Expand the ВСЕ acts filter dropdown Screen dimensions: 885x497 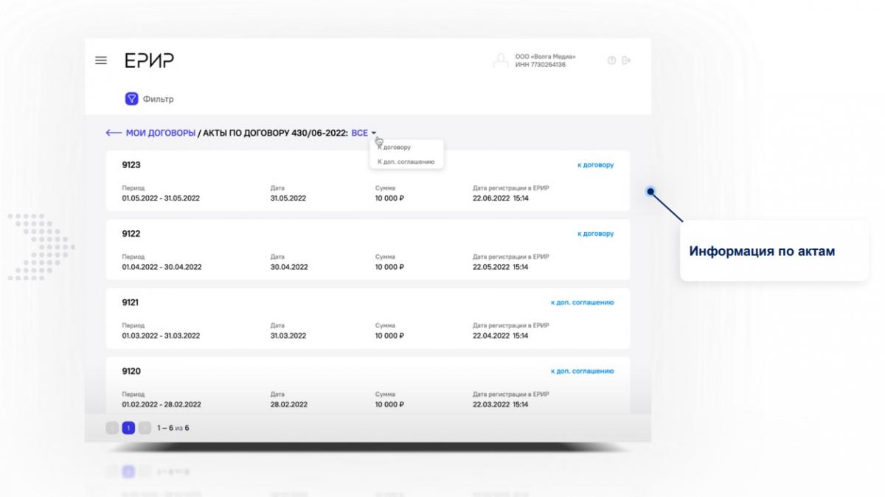pos(363,133)
